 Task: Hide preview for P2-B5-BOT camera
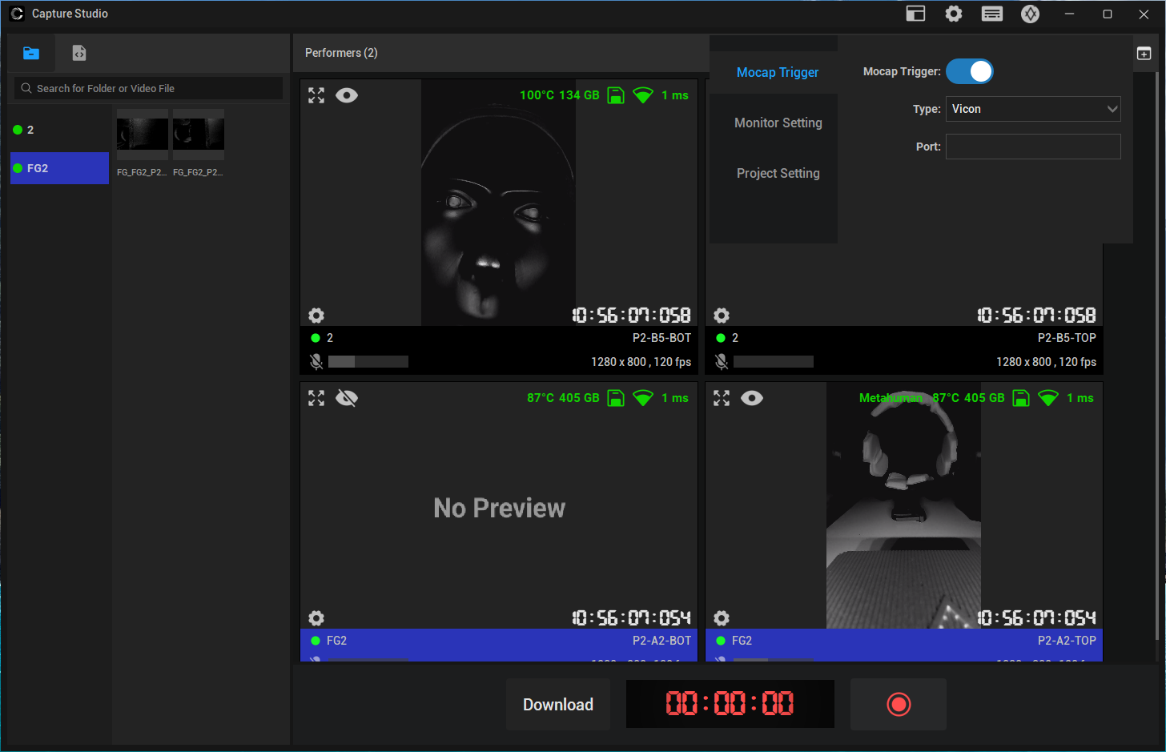tap(347, 95)
